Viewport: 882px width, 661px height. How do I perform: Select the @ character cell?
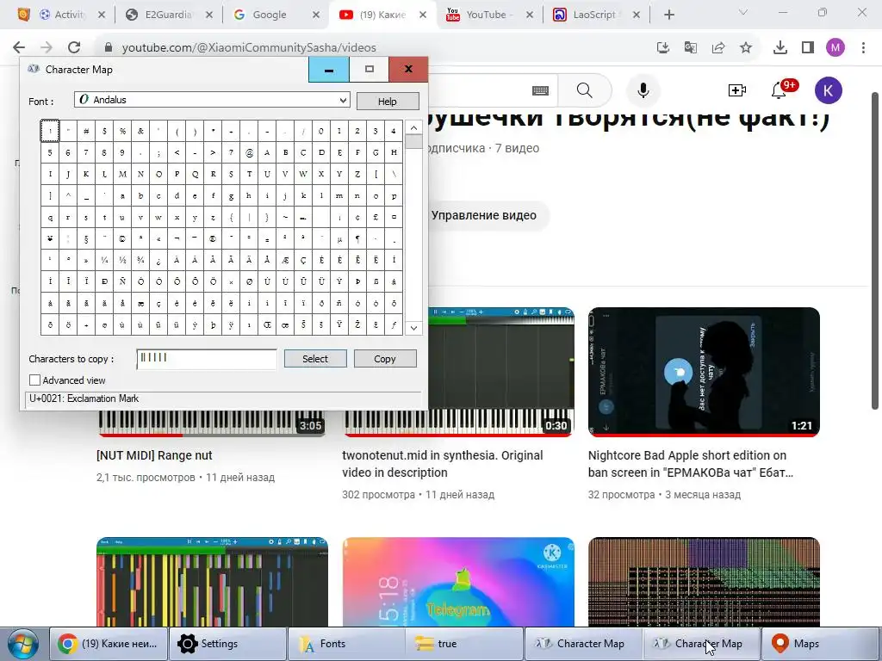[249, 152]
